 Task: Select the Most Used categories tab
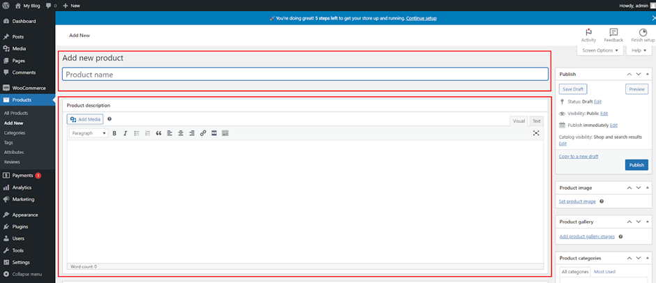[604, 271]
